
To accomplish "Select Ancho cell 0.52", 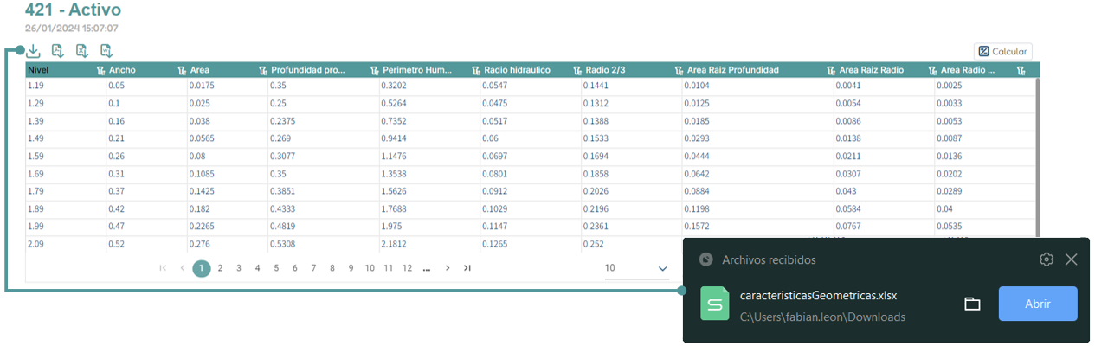I will [x=146, y=244].
